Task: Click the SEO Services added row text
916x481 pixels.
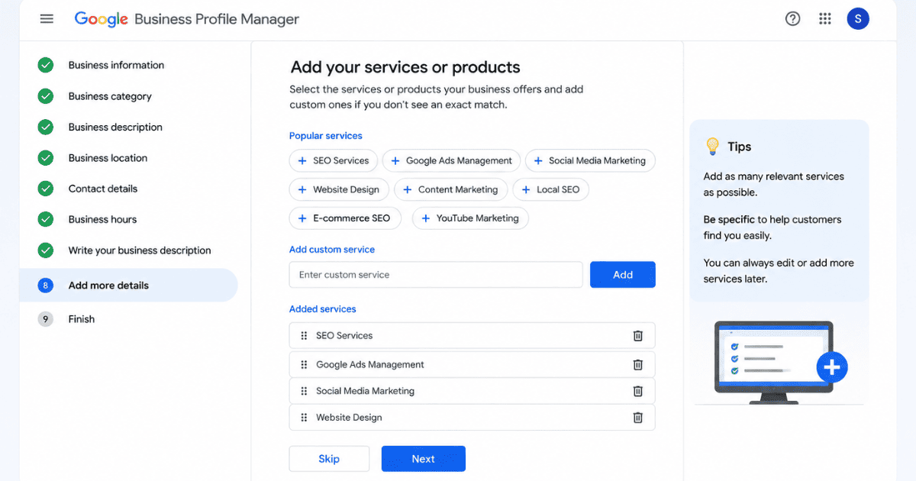Action: click(x=344, y=336)
